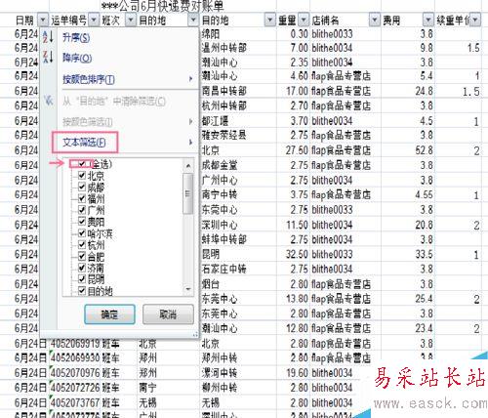Select cell containing 绵阳

pyautogui.click(x=238, y=34)
